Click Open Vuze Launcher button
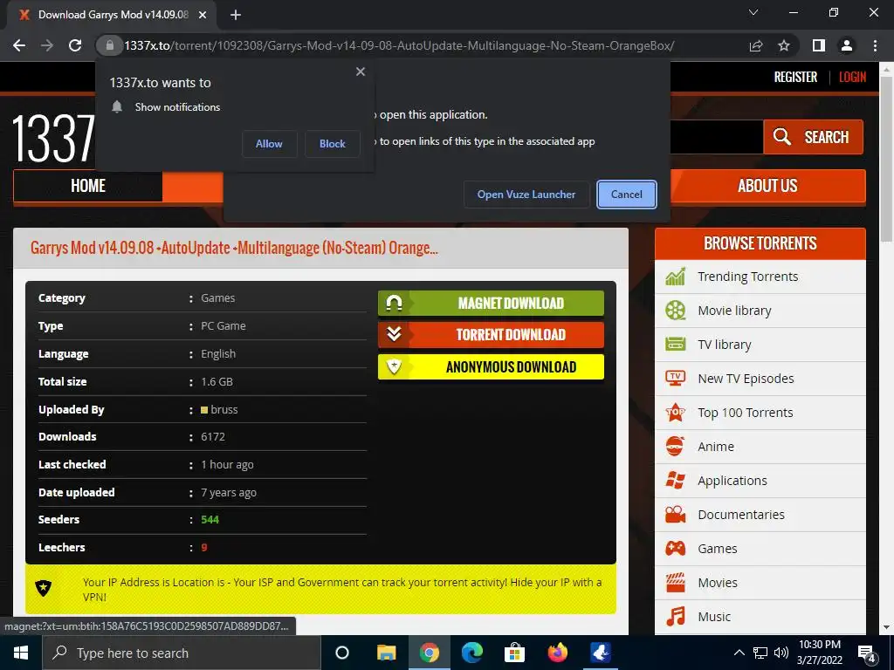Screen dimensions: 894x670 (x=526, y=195)
